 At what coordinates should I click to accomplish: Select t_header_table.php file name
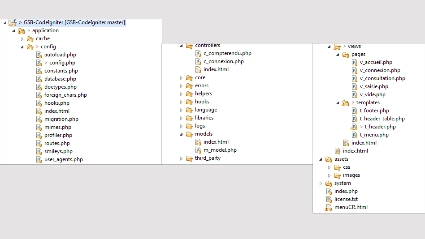(382, 119)
